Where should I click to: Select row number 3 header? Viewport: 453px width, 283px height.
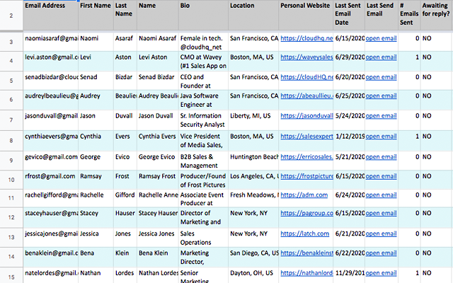[11, 42]
